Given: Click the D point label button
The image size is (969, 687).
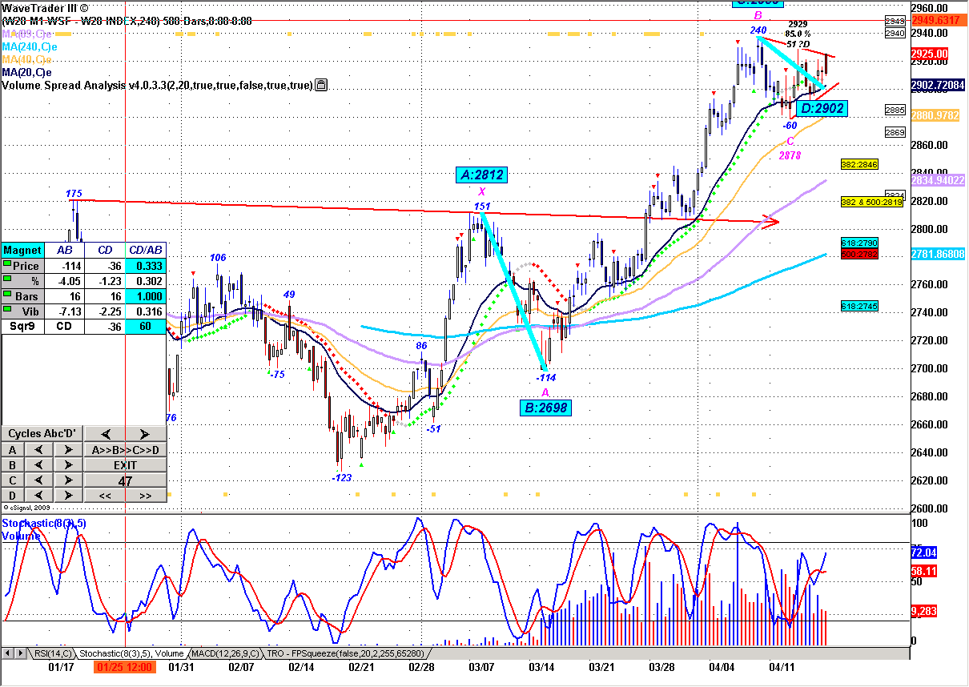Looking at the screenshot, I should coord(12,496).
